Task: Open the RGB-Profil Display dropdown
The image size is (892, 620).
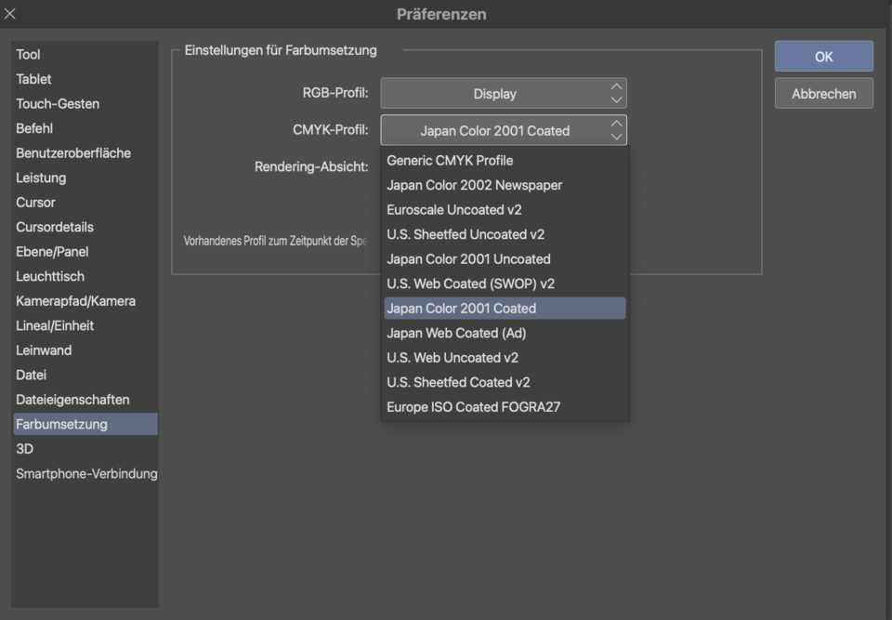Action: 503,93
